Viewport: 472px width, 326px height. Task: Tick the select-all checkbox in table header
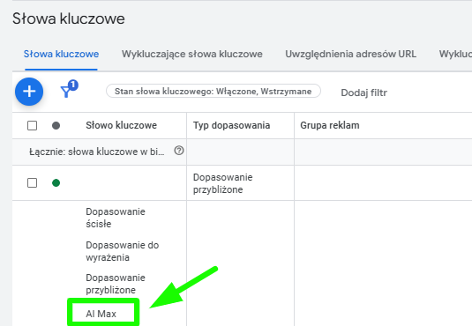click(x=33, y=125)
